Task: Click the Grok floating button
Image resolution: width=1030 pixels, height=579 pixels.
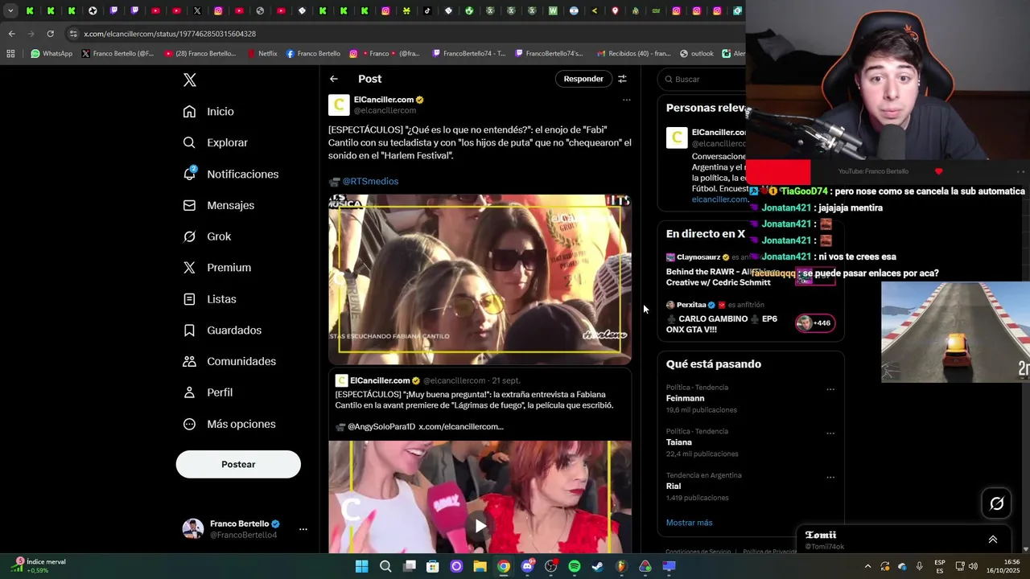Action: click(x=996, y=503)
